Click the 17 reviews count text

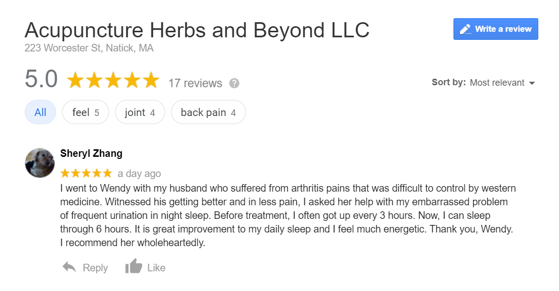[195, 83]
